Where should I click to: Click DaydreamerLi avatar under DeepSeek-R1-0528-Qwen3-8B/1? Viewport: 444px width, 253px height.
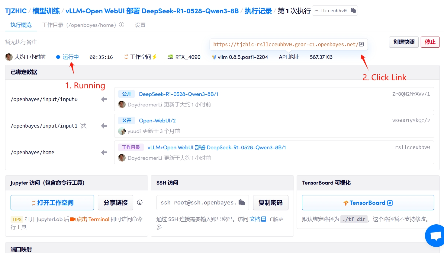coord(122,104)
